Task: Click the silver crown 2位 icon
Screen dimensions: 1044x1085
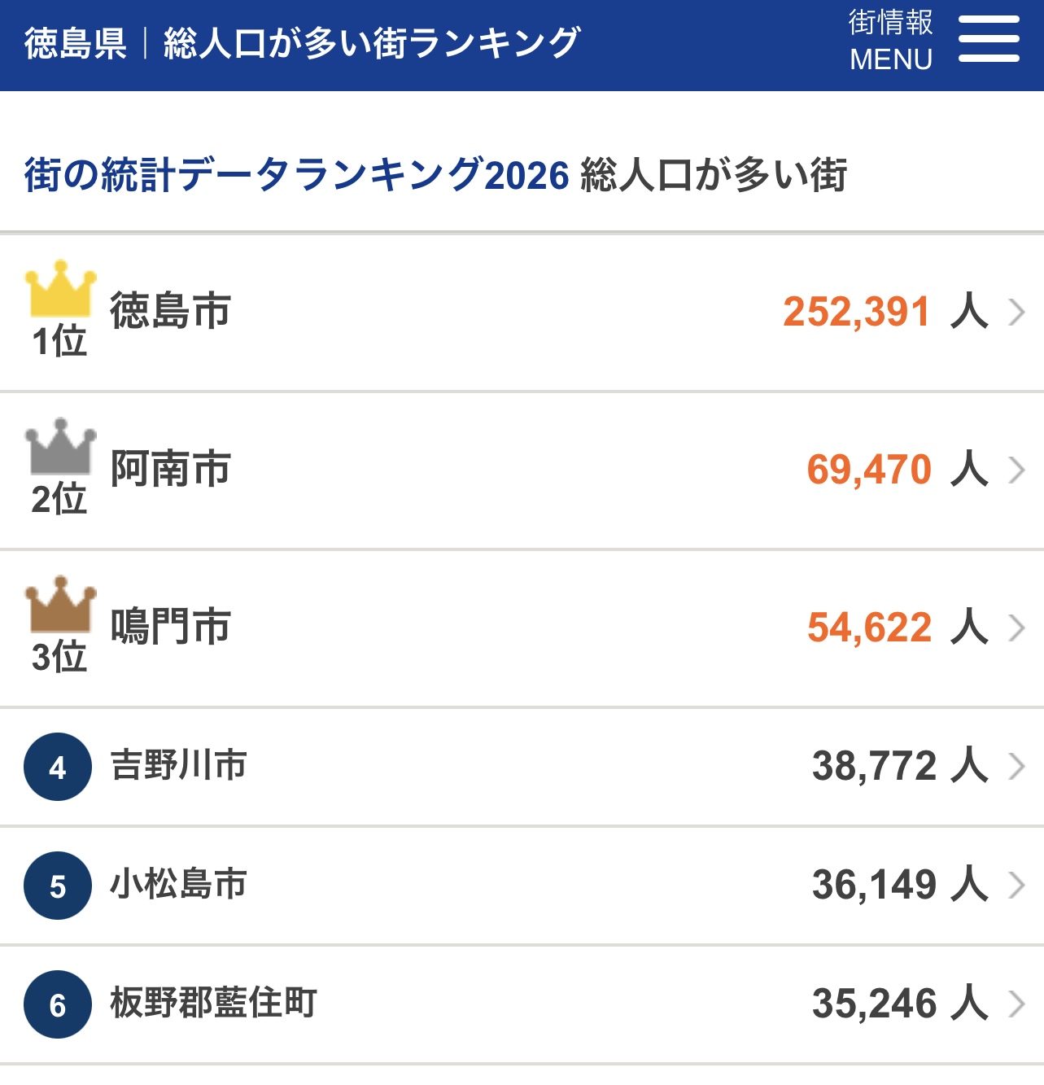Action: click(60, 467)
